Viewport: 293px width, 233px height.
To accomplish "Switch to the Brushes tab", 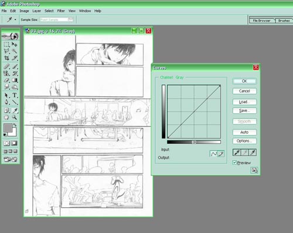I will point(284,21).
